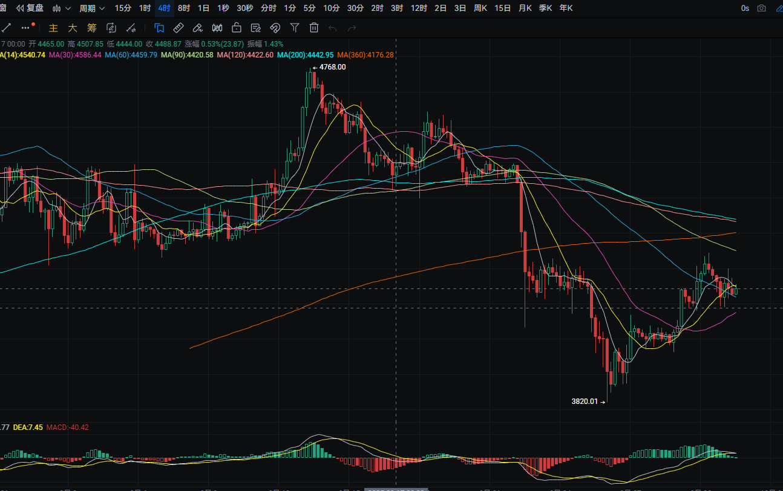Image resolution: width=783 pixels, height=491 pixels.
Task: Click the candlestick pattern tool icon
Action: click(217, 27)
